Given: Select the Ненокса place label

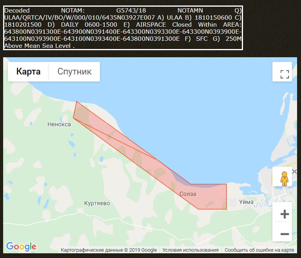Looking at the screenshot, I should click(59, 124).
